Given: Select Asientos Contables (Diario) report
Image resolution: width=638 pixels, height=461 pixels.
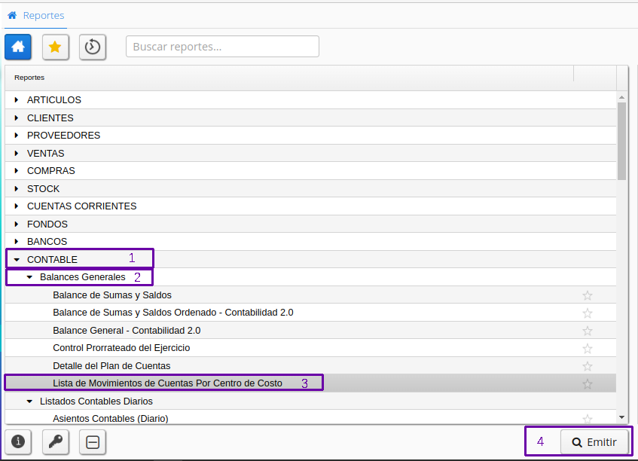Looking at the screenshot, I should (310, 418).
